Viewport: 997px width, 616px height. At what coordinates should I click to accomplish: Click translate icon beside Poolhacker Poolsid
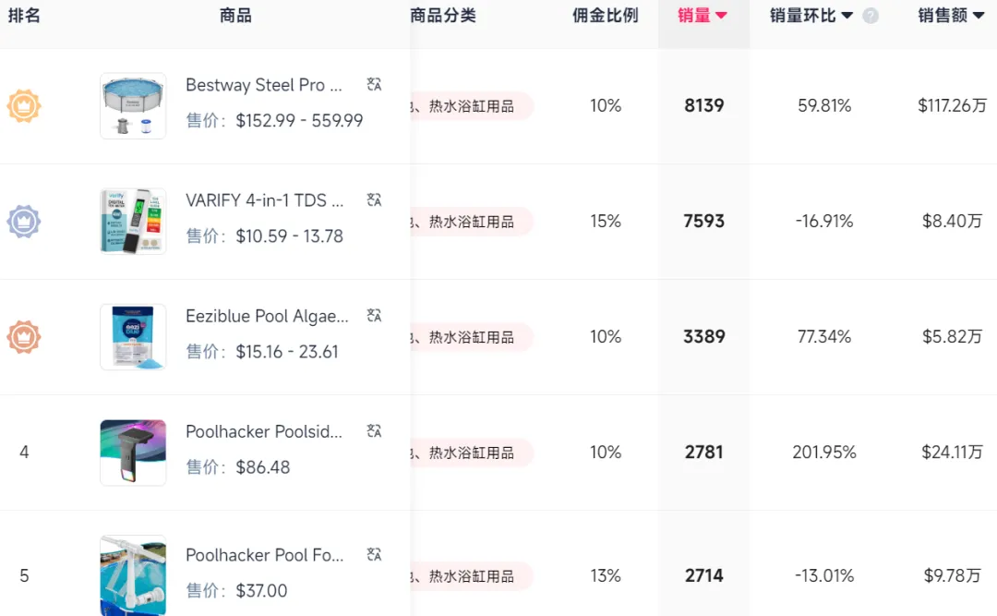click(374, 430)
